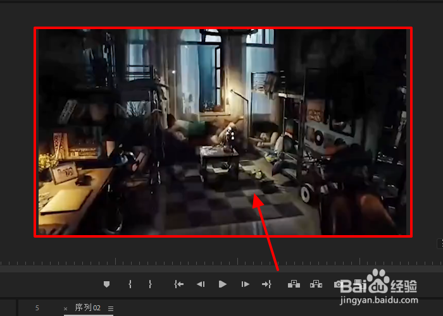This screenshot has height=316, width=443.
Task: Close the 序列 02 tab
Action: click(x=66, y=308)
